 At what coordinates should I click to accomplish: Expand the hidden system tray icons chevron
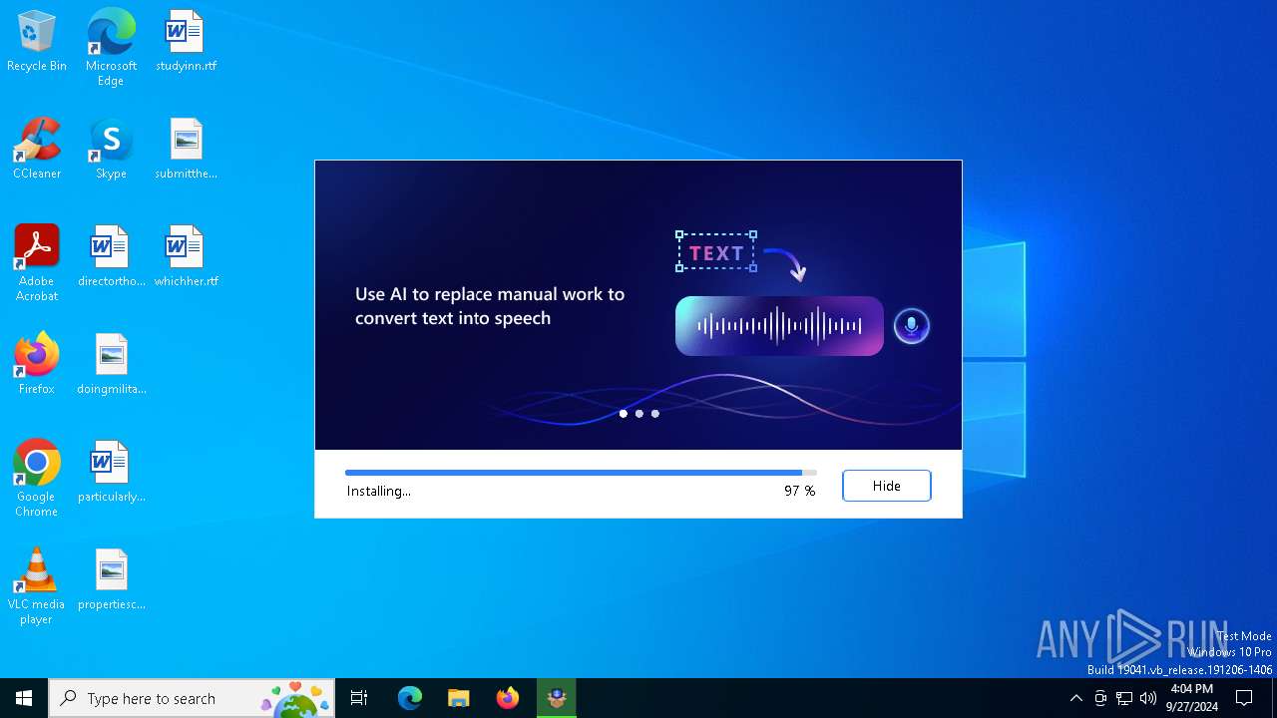pyautogui.click(x=1075, y=698)
